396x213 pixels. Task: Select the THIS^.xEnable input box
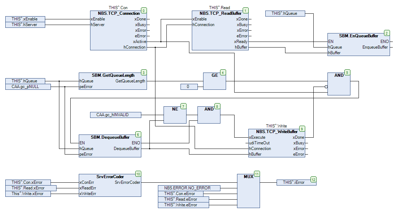click(x=25, y=19)
